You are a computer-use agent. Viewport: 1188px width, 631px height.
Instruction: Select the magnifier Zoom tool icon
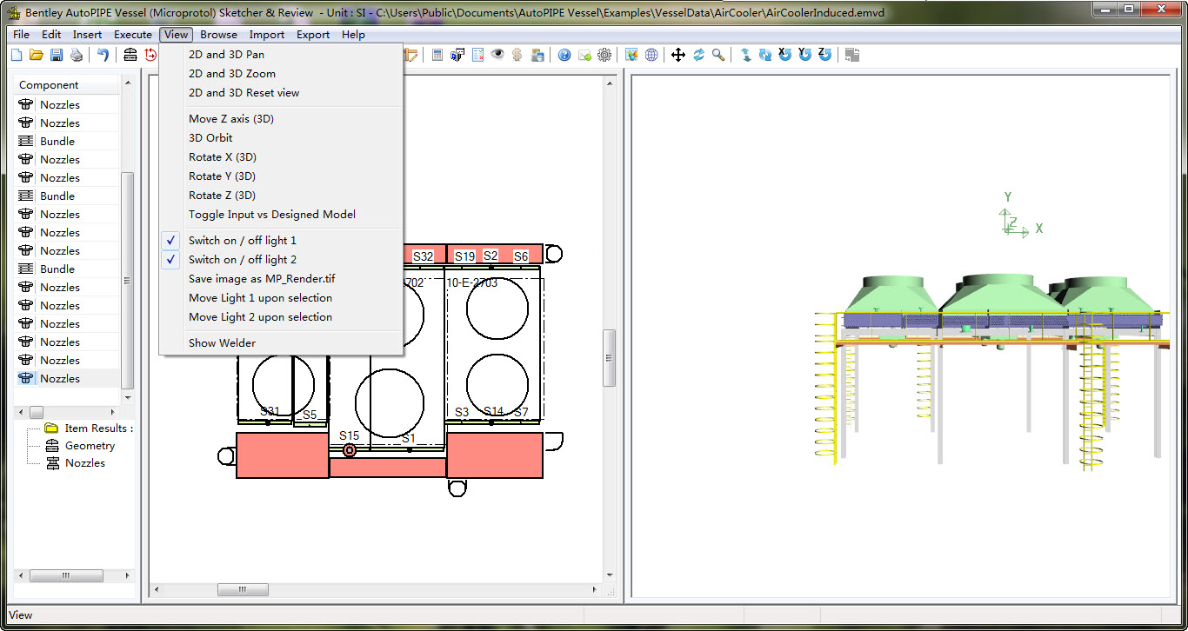[x=718, y=55]
